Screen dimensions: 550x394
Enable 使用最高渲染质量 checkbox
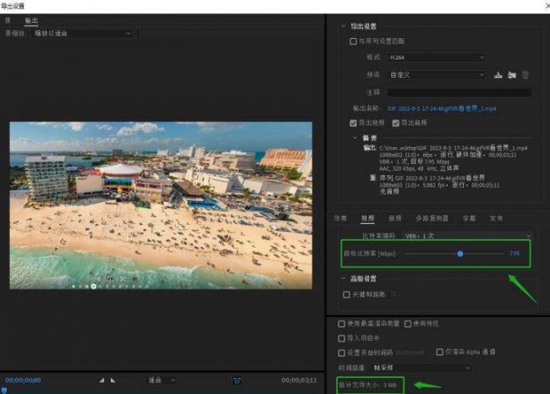click(x=341, y=324)
